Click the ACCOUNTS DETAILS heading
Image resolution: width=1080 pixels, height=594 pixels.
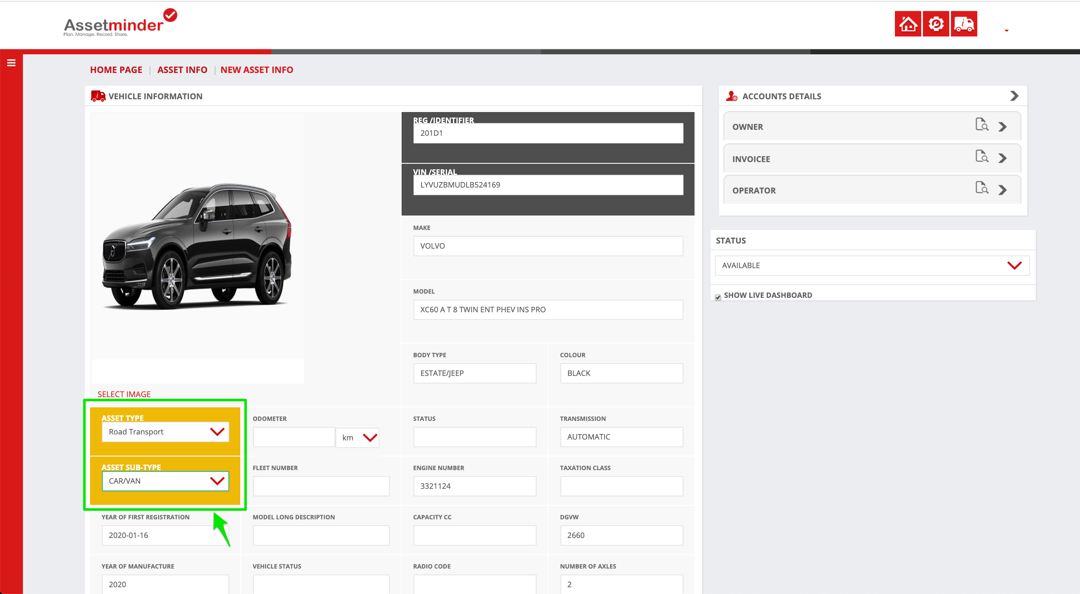(x=782, y=96)
